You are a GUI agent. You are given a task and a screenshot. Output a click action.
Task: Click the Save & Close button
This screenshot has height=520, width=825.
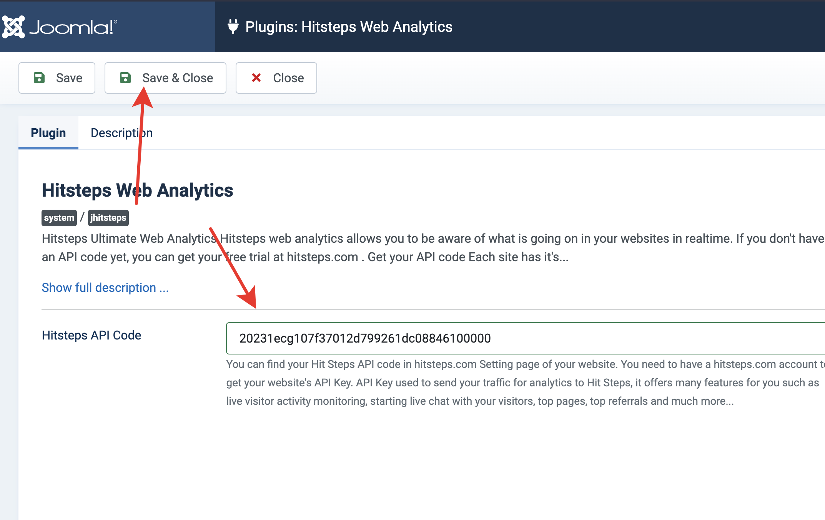pyautogui.click(x=165, y=78)
